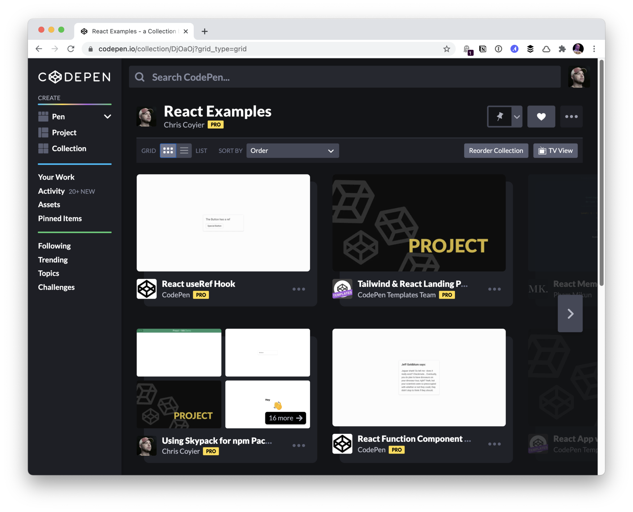Screen dimensions: 633x512
Task: Open options menu on React useRef Hook pen
Action: (298, 289)
